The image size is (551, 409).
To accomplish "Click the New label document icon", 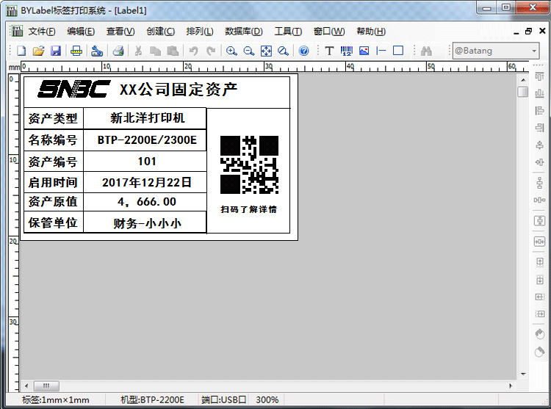I will (21, 51).
